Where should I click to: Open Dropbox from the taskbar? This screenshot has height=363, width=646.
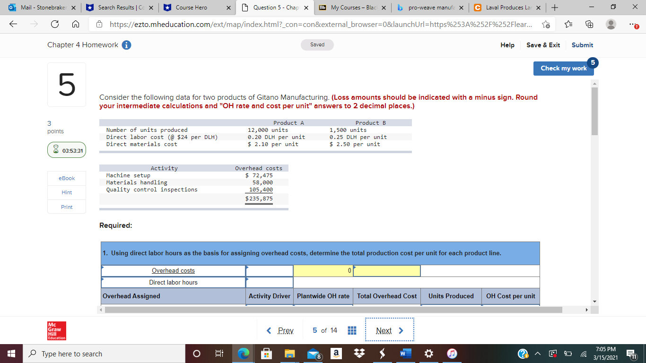point(359,353)
